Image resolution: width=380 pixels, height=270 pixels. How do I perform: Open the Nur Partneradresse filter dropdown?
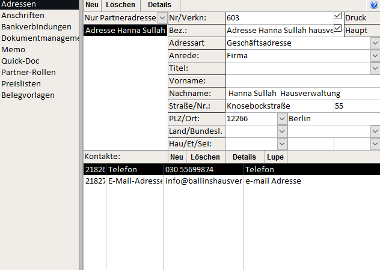click(162, 18)
